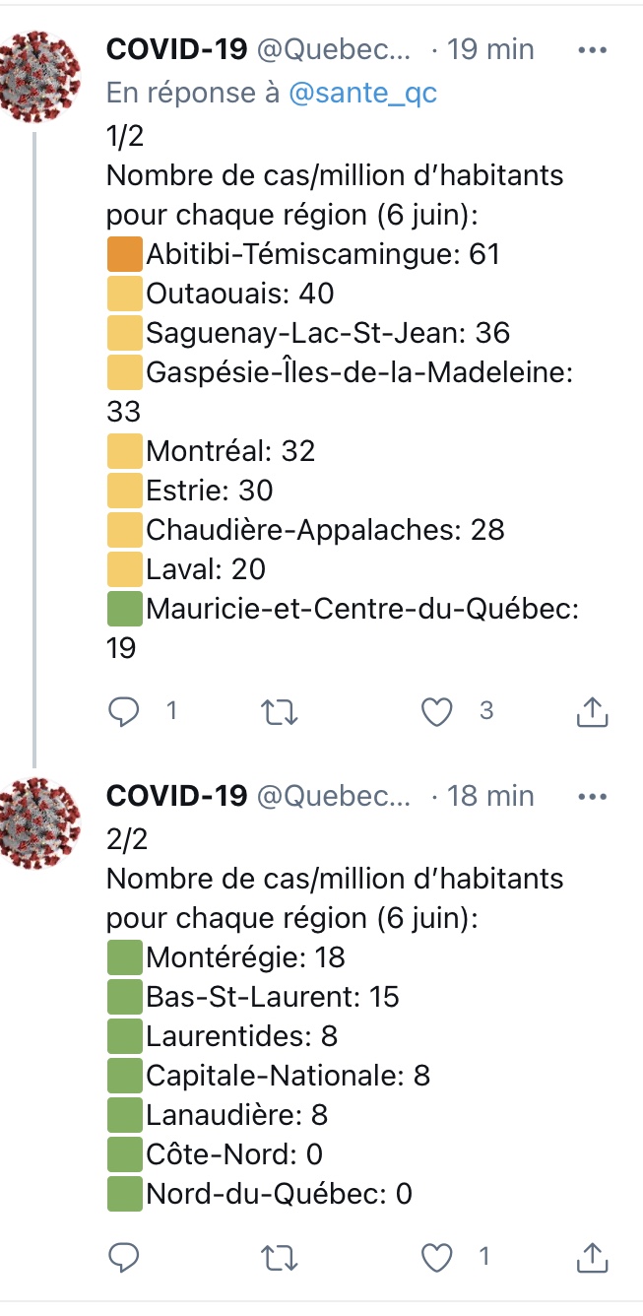Open the share icon on the first tweet
The width and height of the screenshot is (643, 1316).
click(x=592, y=711)
